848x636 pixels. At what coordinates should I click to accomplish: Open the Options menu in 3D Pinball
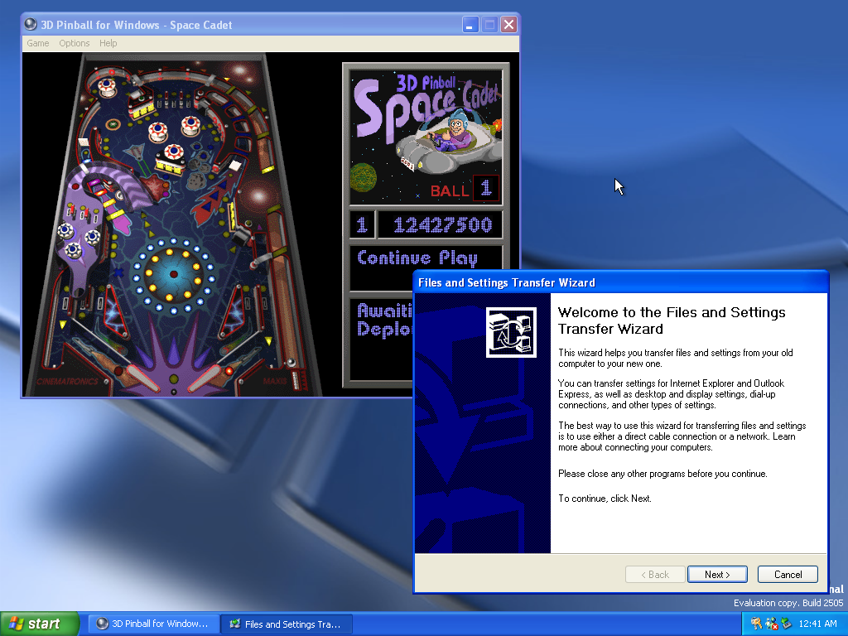pos(74,43)
